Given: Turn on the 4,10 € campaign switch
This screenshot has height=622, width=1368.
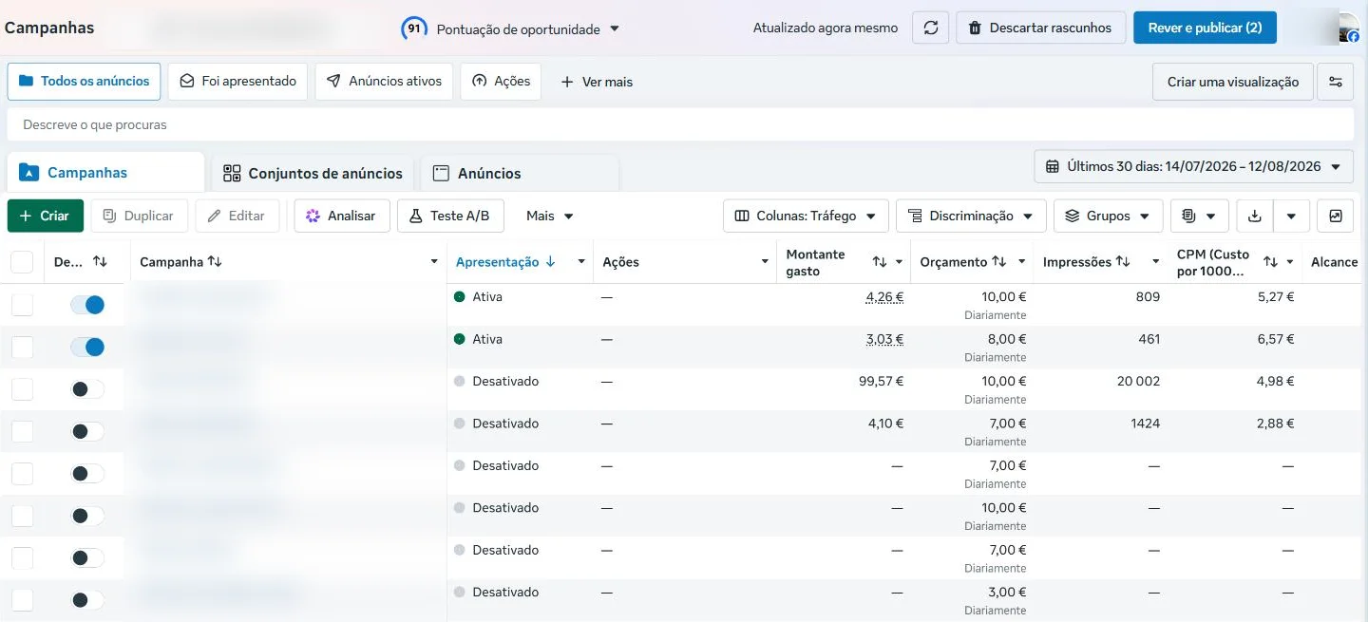Looking at the screenshot, I should click(x=87, y=431).
